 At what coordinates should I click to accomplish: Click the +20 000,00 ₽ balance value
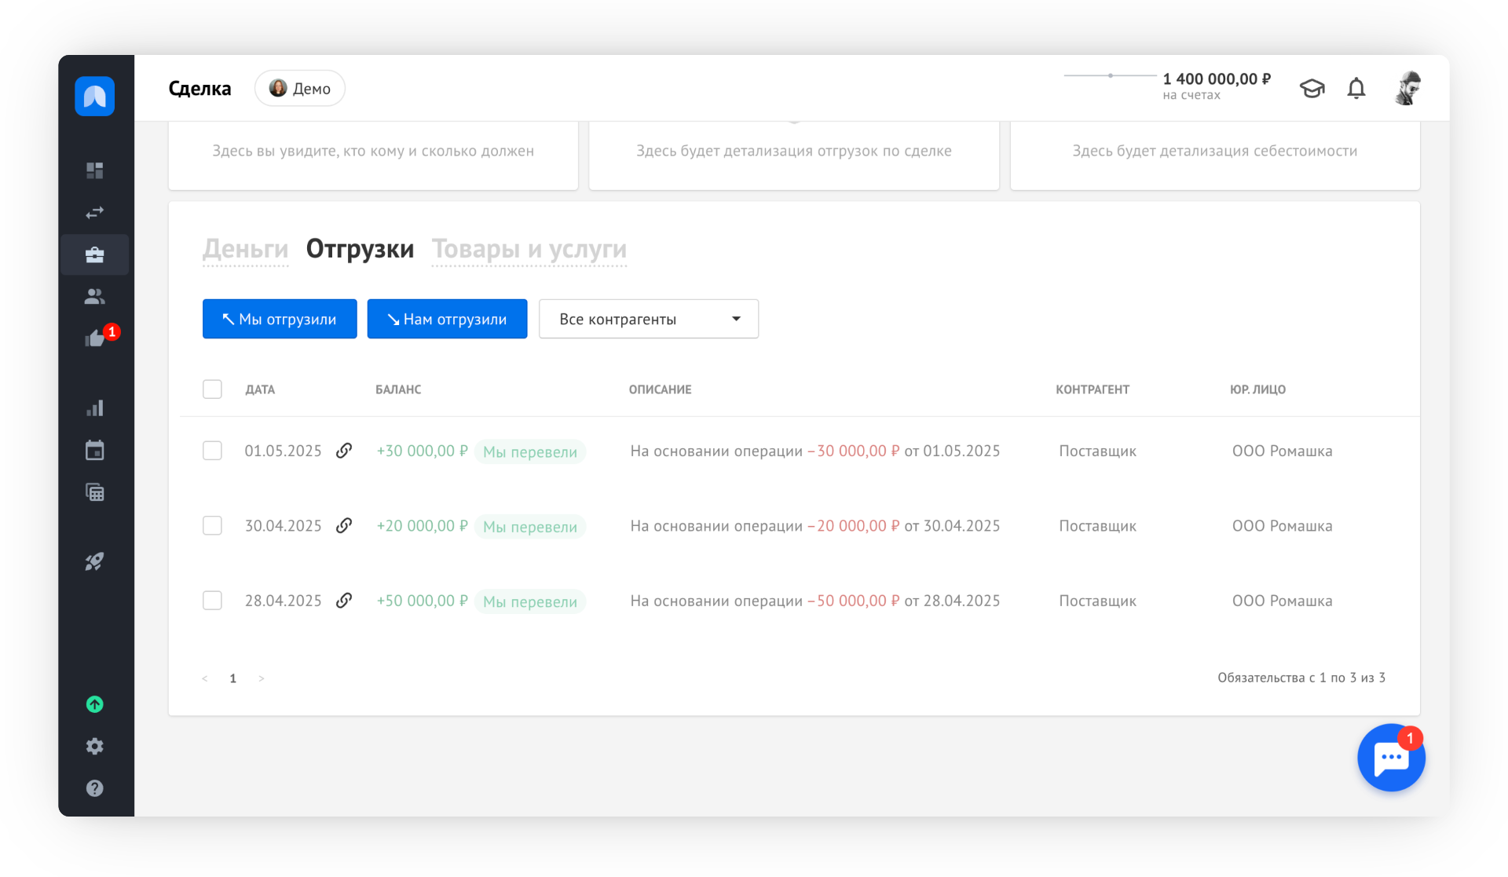423,525
